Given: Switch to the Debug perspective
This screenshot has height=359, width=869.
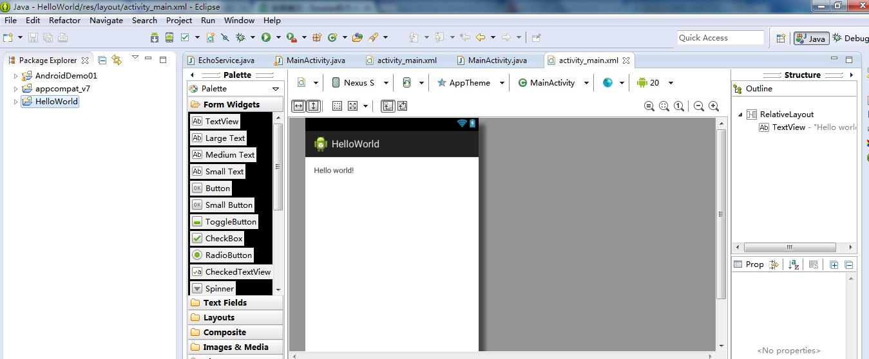Looking at the screenshot, I should 850,39.
